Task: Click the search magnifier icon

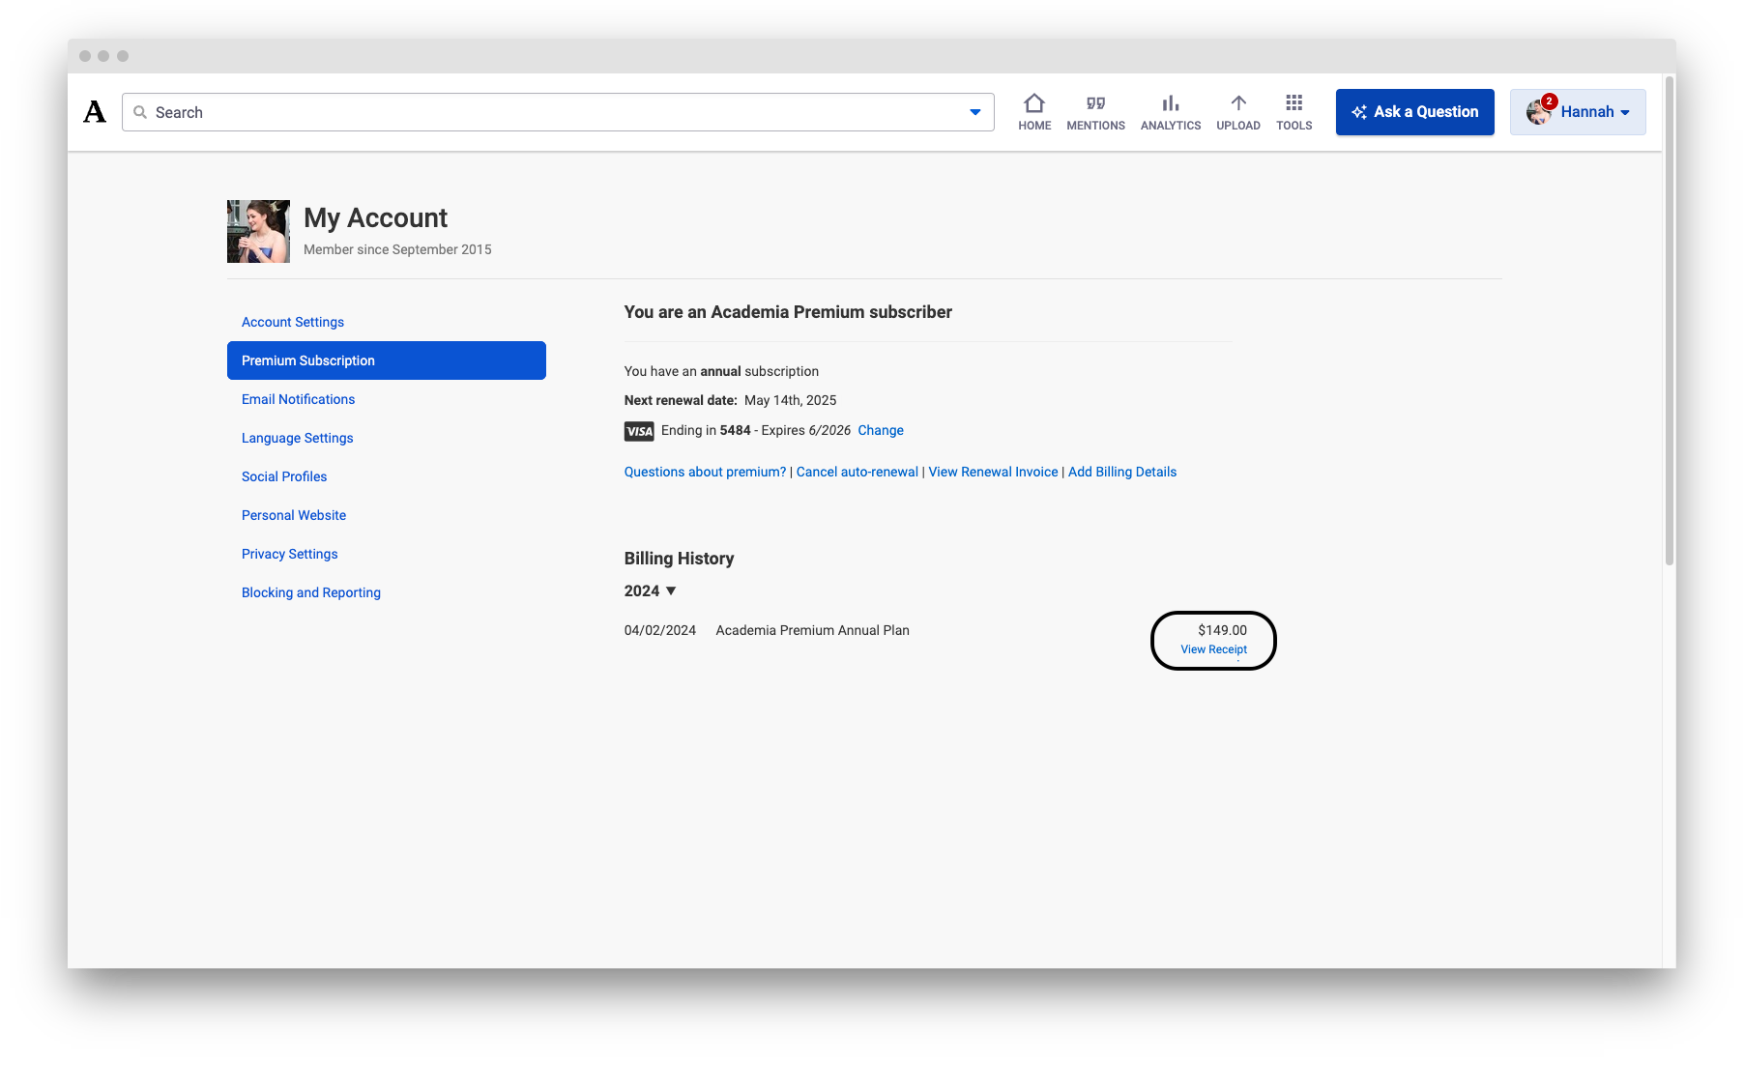Action: coord(140,112)
